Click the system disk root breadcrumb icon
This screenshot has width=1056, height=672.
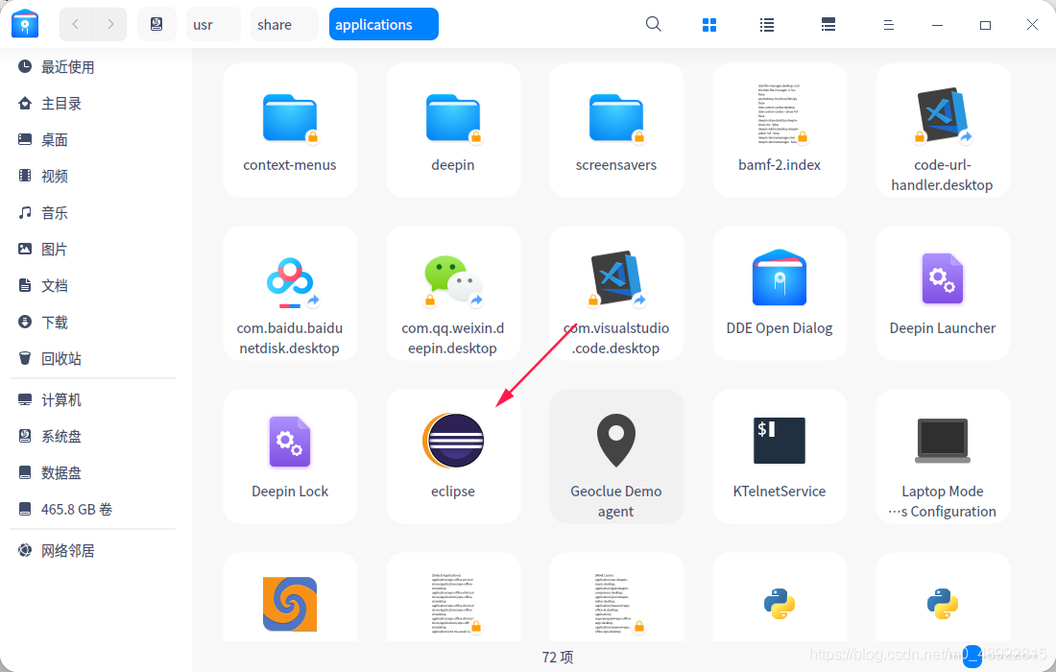(156, 24)
